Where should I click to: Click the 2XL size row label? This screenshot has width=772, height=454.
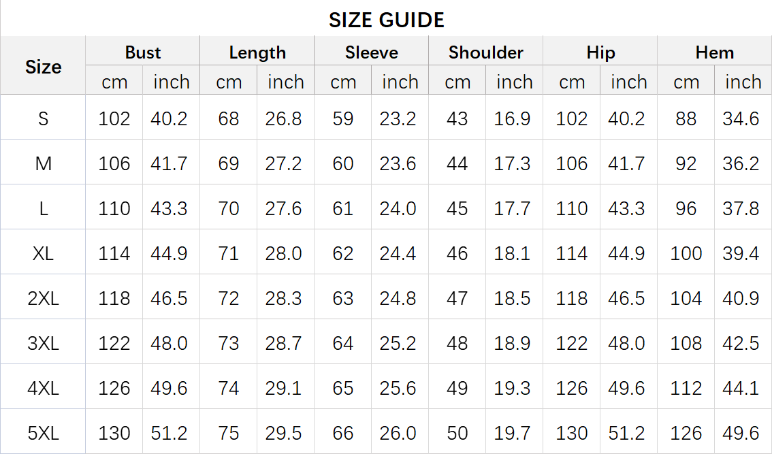44,298
